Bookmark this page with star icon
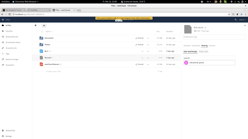The height and width of the screenshot is (139, 248). [x=229, y=14]
